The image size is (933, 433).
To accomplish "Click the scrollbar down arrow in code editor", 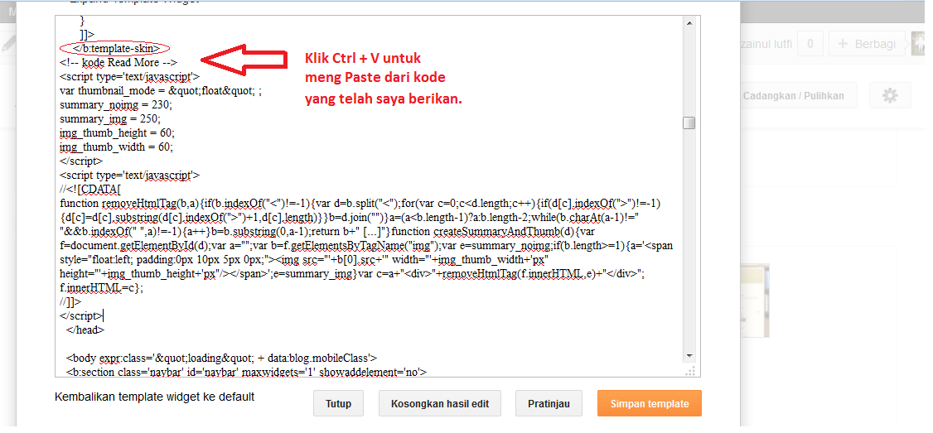I will 689,356.
